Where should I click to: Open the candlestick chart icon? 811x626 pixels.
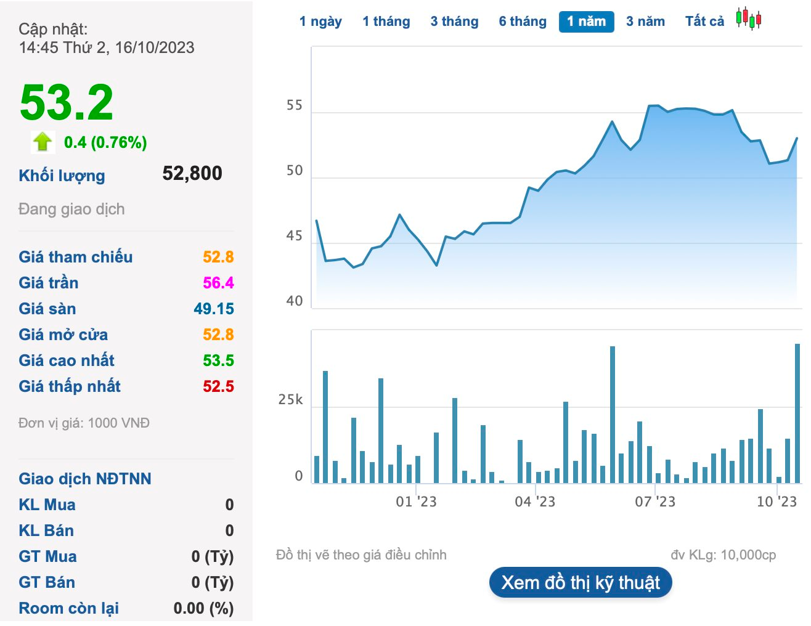click(749, 18)
